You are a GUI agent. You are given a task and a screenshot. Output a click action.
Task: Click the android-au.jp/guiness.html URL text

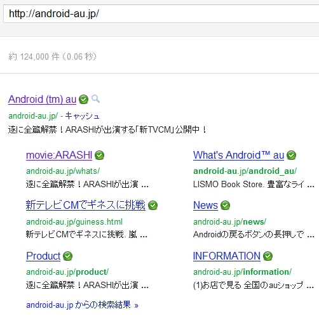[x=74, y=221]
